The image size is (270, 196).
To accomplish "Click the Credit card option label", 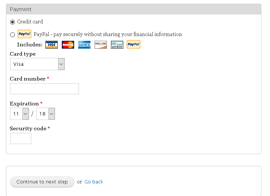I will pos(30,22).
